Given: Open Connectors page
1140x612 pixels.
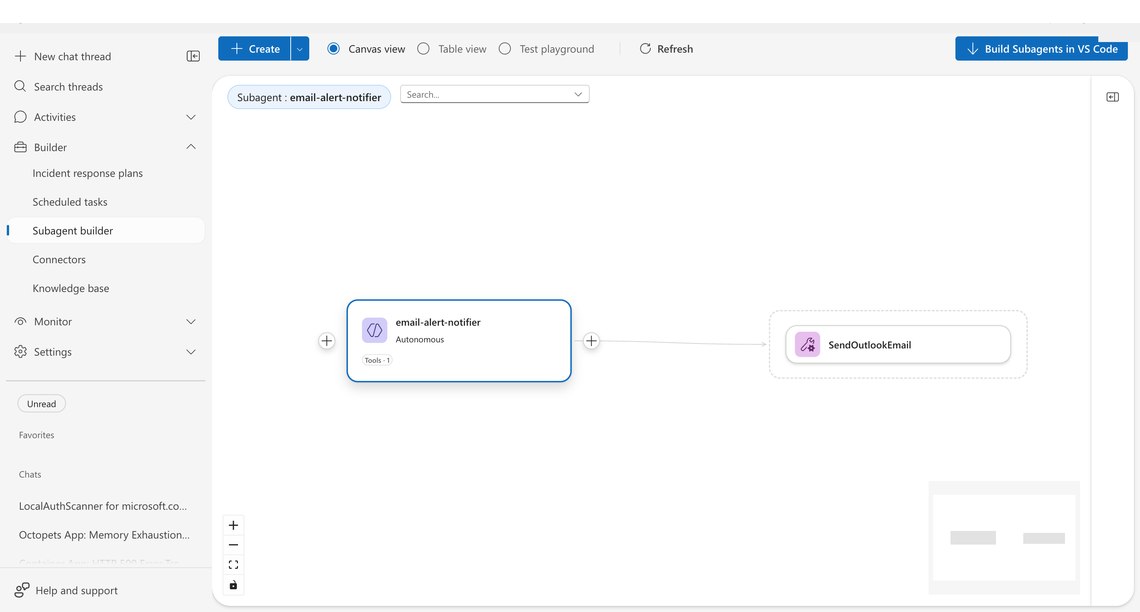Looking at the screenshot, I should coord(59,259).
